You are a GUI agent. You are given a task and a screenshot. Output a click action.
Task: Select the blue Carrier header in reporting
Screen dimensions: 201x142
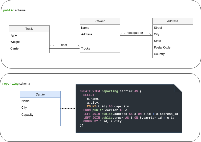point(40,94)
